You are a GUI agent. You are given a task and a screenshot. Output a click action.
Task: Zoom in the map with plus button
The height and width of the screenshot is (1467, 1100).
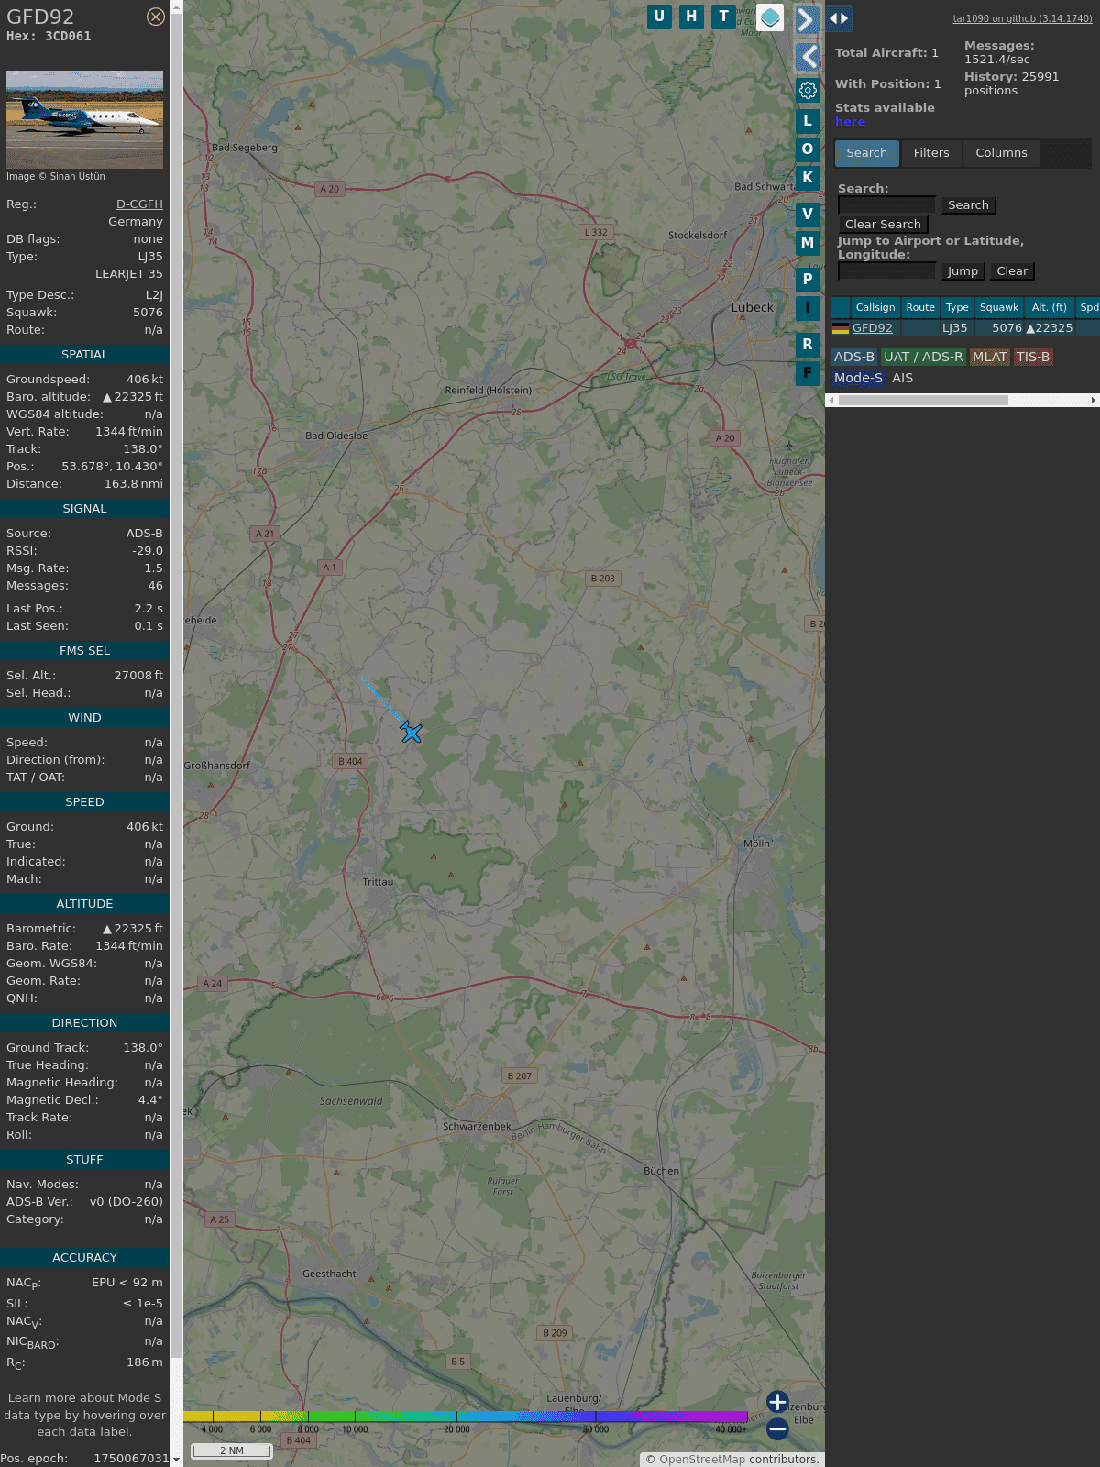777,1402
